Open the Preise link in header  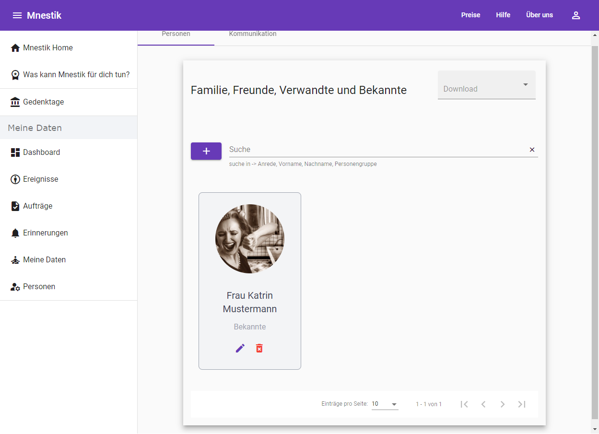(470, 15)
